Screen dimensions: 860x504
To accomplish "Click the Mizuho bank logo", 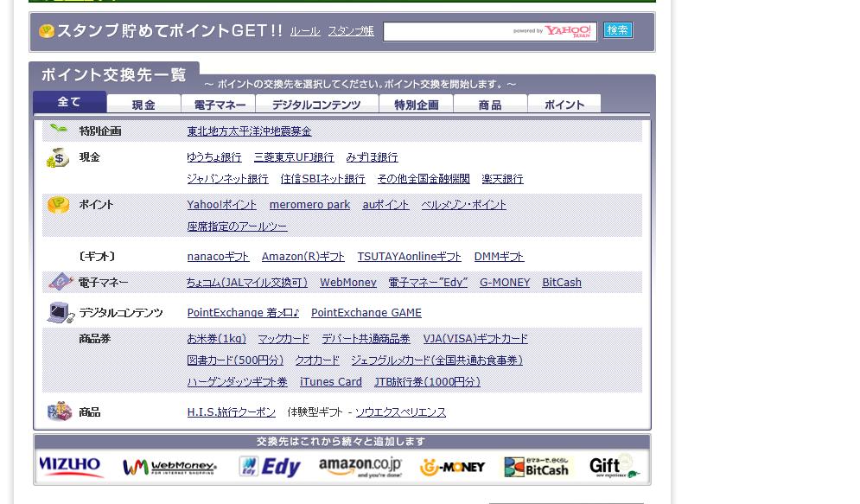I will (71, 467).
